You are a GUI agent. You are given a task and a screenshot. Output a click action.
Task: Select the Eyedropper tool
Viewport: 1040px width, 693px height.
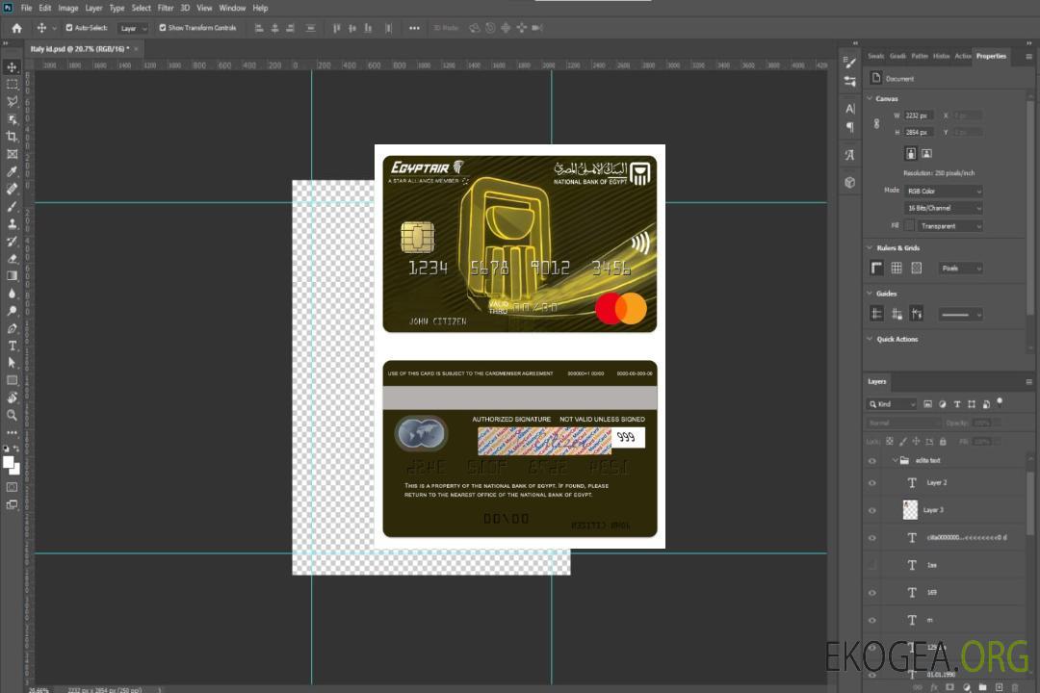pyautogui.click(x=13, y=171)
